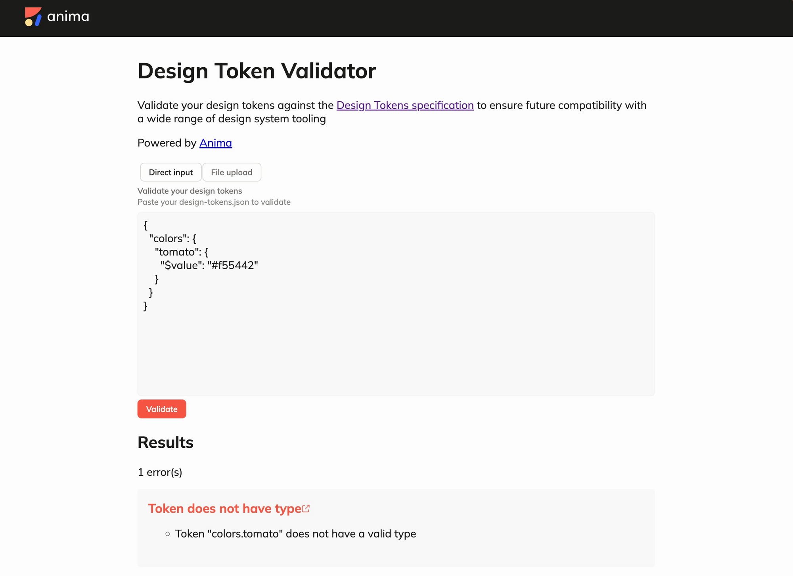The height and width of the screenshot is (576, 793).
Task: Select the Direct input tab
Action: click(x=170, y=172)
